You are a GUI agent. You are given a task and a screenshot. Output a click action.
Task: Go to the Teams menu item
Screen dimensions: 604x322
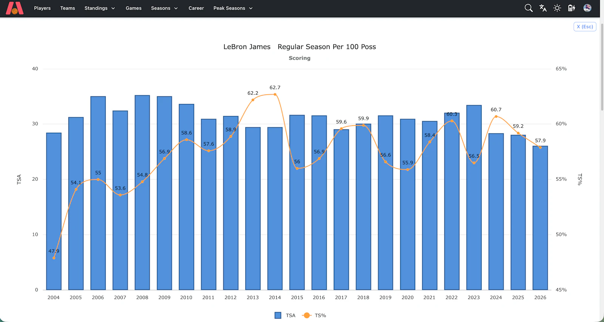pos(68,8)
